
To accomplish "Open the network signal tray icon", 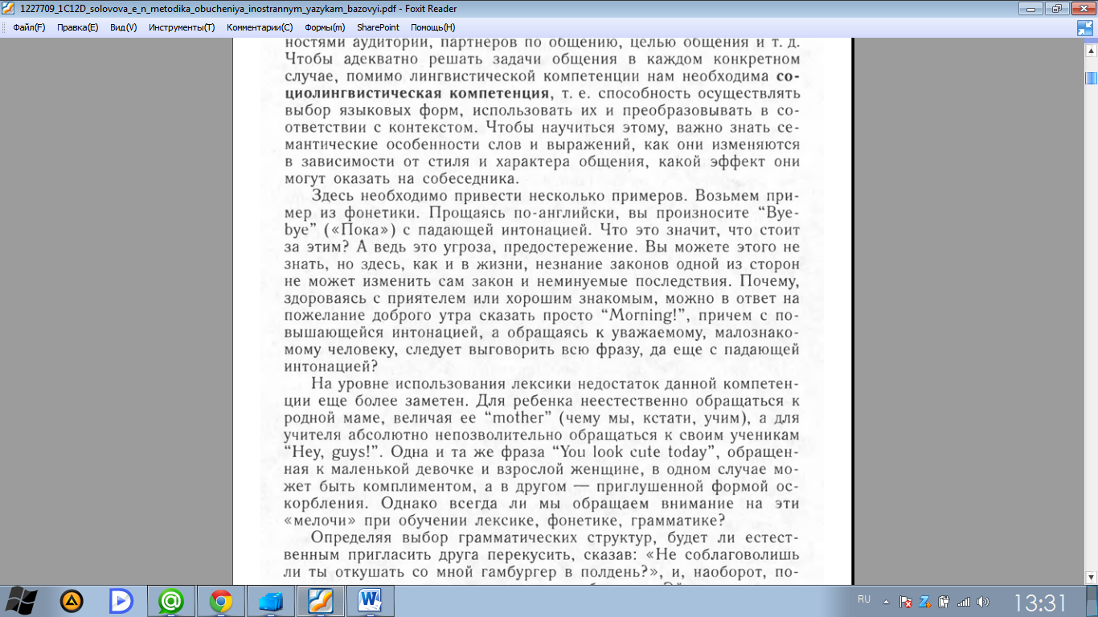I will (x=963, y=601).
